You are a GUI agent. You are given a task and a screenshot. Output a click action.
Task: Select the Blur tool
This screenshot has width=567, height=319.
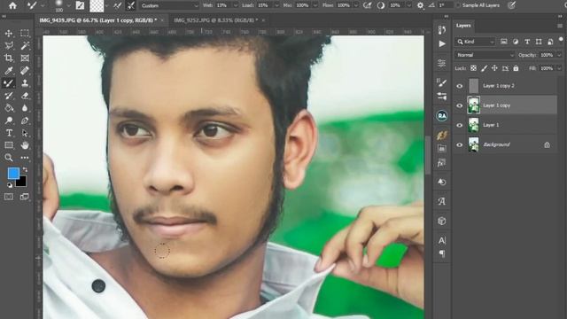coord(25,108)
